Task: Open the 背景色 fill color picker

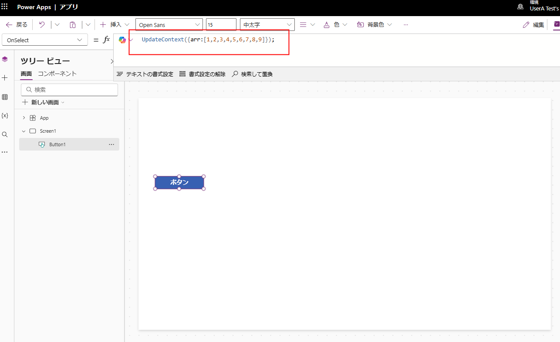Action: point(373,24)
